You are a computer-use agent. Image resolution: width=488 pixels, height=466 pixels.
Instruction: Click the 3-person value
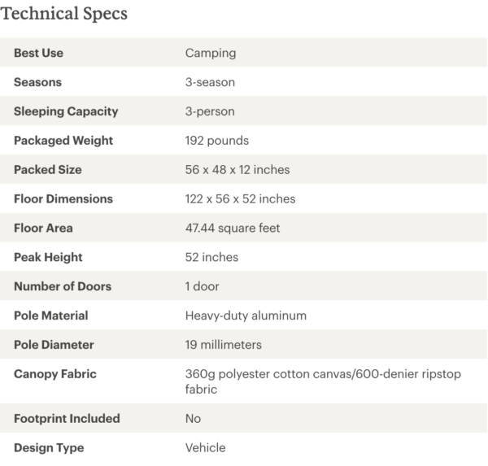210,111
